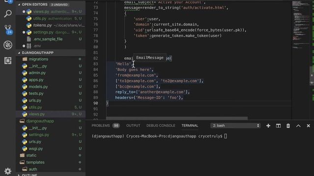The image size is (314, 176).
Task: Open __init__.py under djangoauthapp subfolder
Action: tap(51, 128)
